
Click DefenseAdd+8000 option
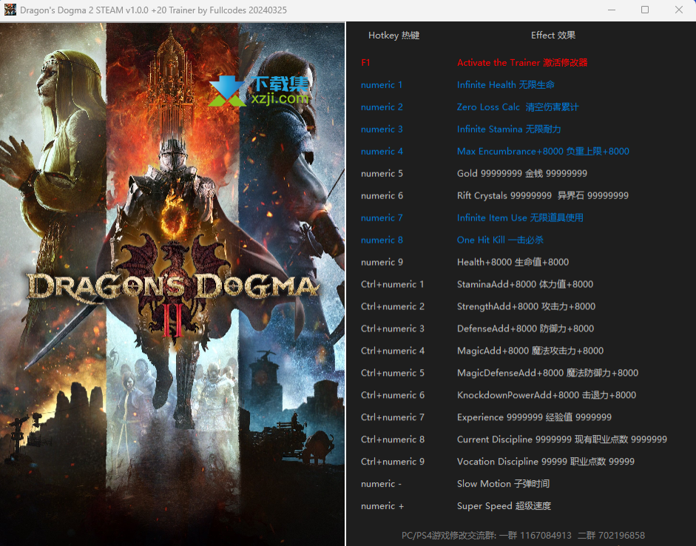tap(525, 329)
